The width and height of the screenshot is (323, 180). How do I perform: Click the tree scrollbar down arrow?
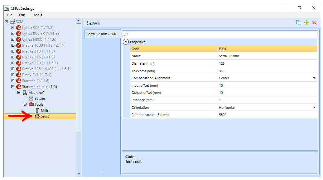point(79,174)
